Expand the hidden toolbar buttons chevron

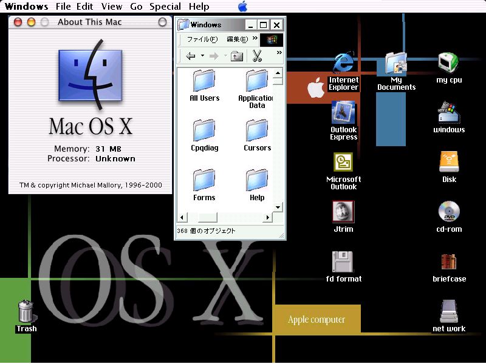click(x=279, y=53)
